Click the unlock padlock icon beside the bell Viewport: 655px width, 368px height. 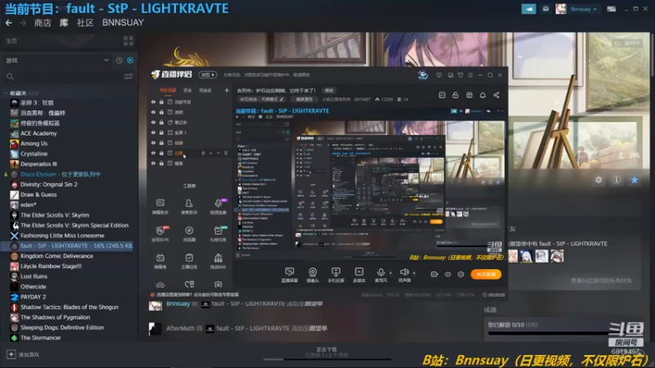[455, 95]
